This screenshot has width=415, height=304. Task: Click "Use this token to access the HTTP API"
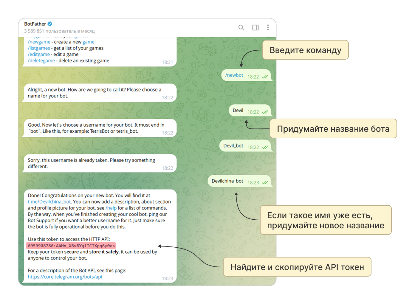(69, 239)
